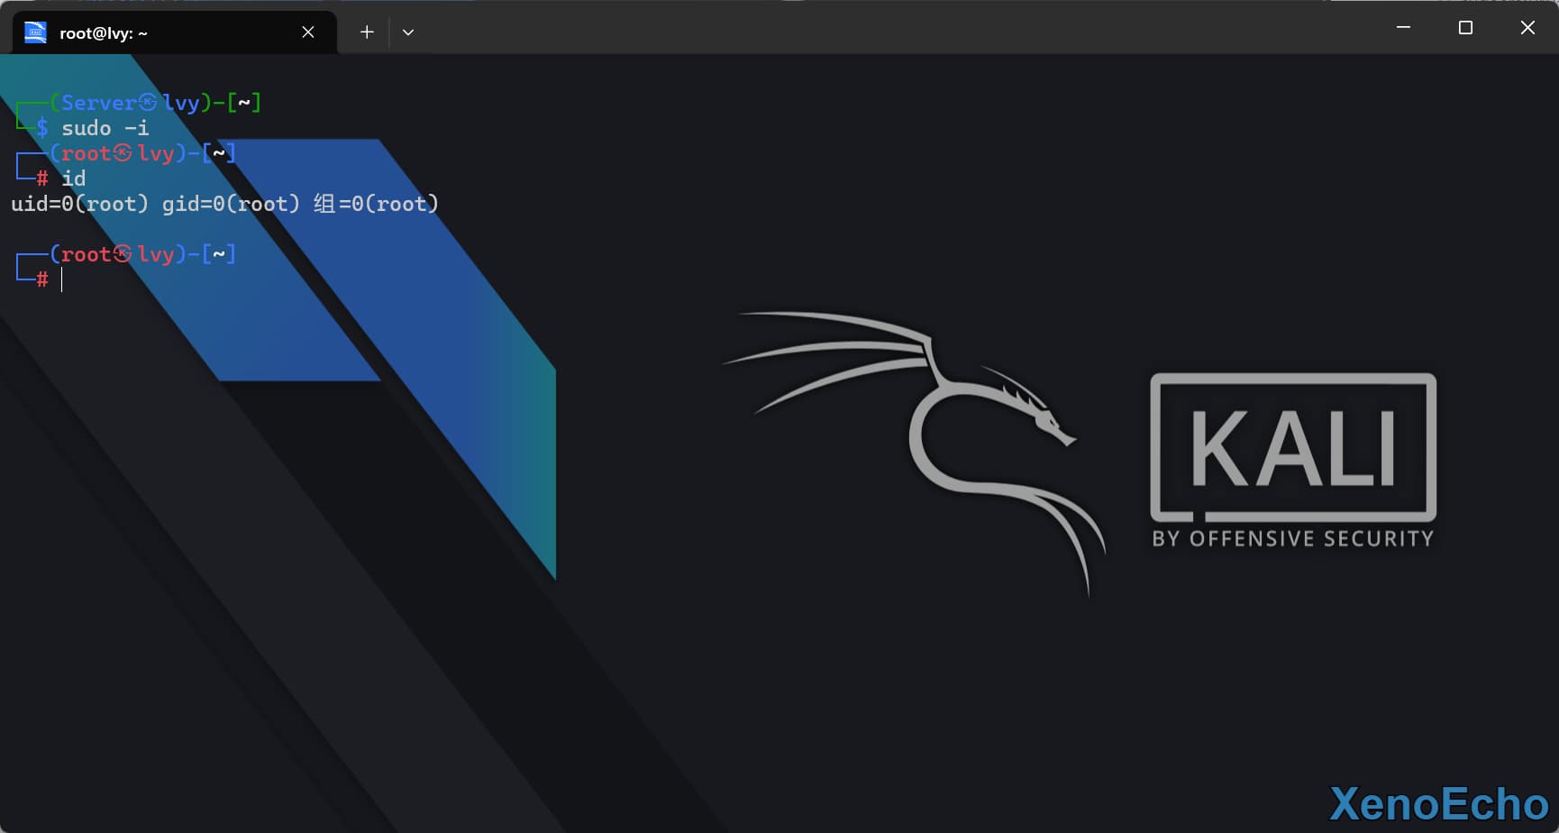Minimize the terminal window

1403,28
